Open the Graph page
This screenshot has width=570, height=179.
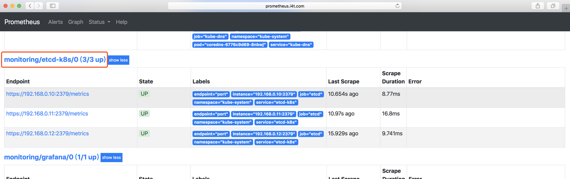76,22
